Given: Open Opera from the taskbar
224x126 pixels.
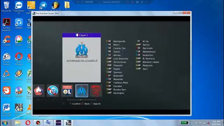Looking at the screenshot, I should tap(28, 123).
